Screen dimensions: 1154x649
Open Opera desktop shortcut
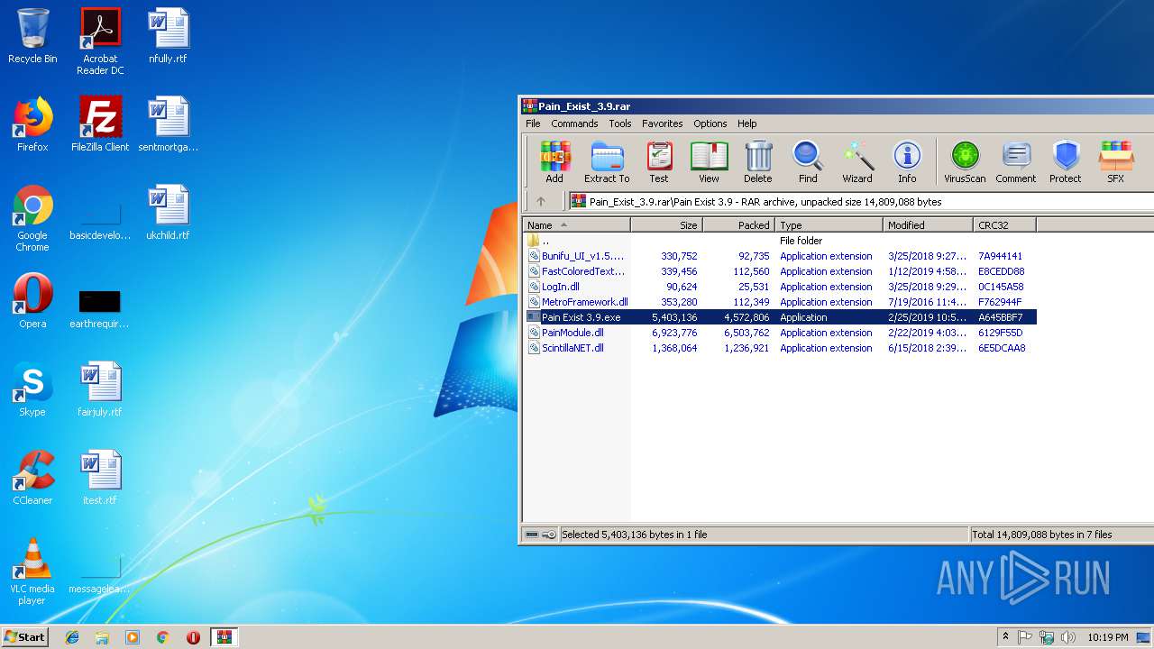click(x=32, y=301)
